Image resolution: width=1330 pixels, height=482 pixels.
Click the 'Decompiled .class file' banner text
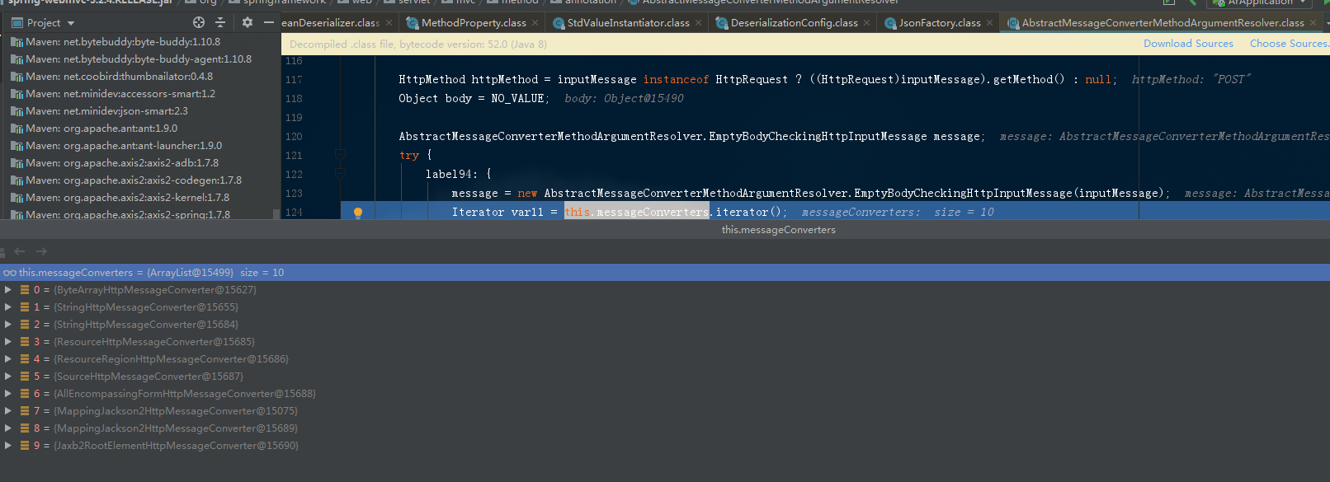pos(418,44)
